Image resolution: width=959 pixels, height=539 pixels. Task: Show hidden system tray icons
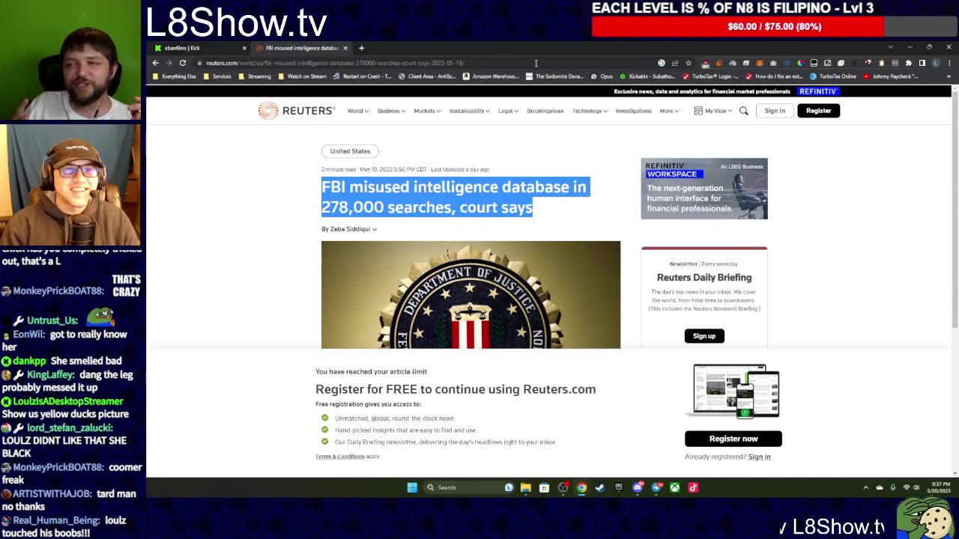[866, 487]
